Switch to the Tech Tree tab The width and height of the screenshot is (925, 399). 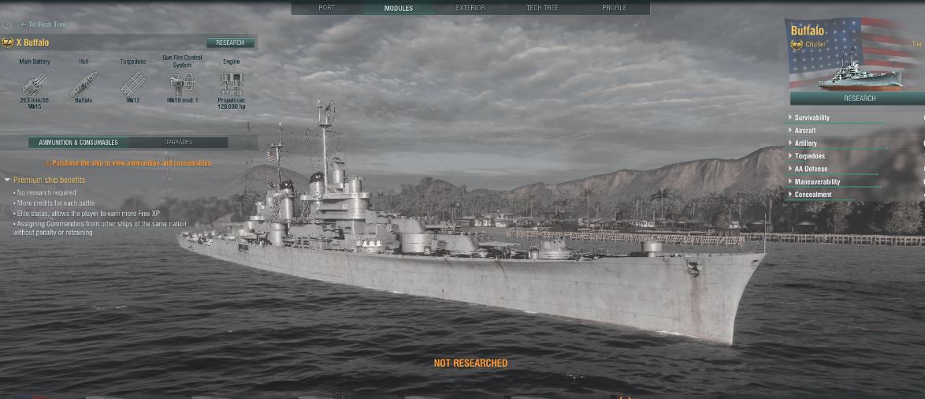tap(542, 8)
